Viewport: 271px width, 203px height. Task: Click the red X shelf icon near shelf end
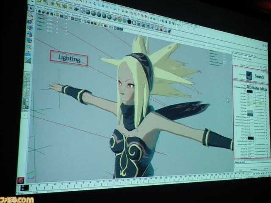(x=161, y=29)
